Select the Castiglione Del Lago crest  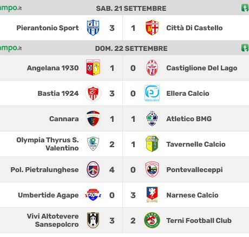point(152,68)
